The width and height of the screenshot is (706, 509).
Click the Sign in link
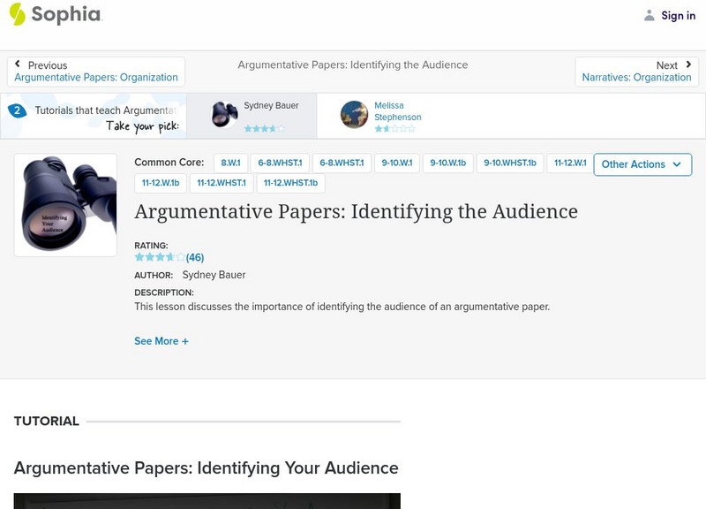(678, 16)
